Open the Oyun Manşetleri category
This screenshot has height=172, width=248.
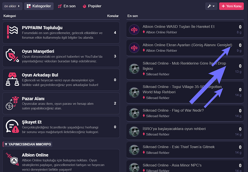pyautogui.click(x=38, y=51)
